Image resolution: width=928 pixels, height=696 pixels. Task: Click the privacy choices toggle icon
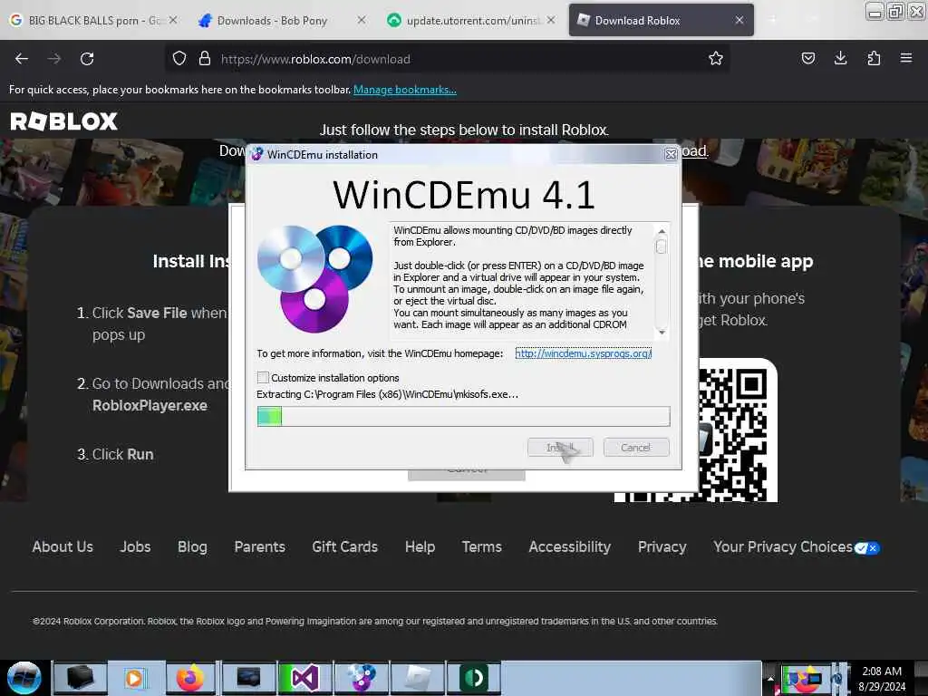(x=867, y=548)
